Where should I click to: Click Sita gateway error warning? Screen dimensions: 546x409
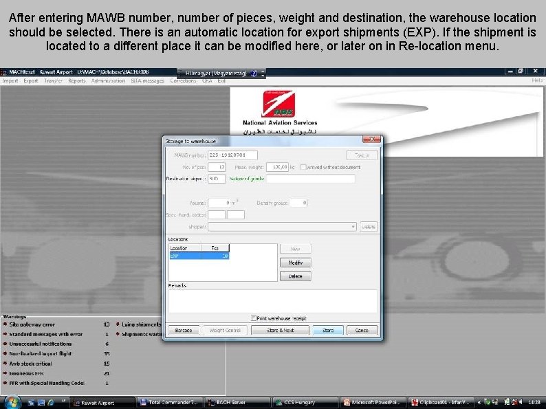[32, 324]
